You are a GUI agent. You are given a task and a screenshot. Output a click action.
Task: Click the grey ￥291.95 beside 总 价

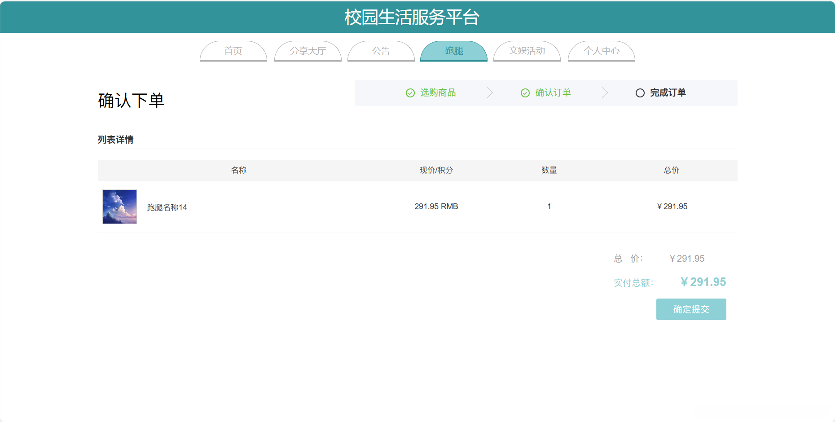tap(687, 259)
